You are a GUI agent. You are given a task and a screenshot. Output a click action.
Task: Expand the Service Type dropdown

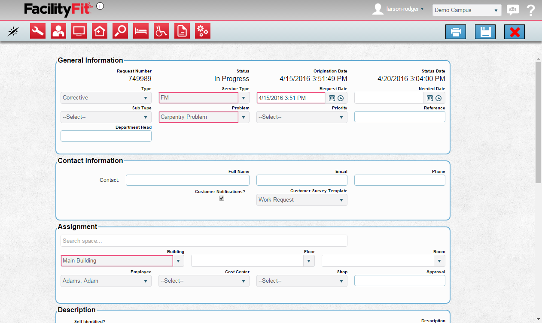click(x=244, y=98)
